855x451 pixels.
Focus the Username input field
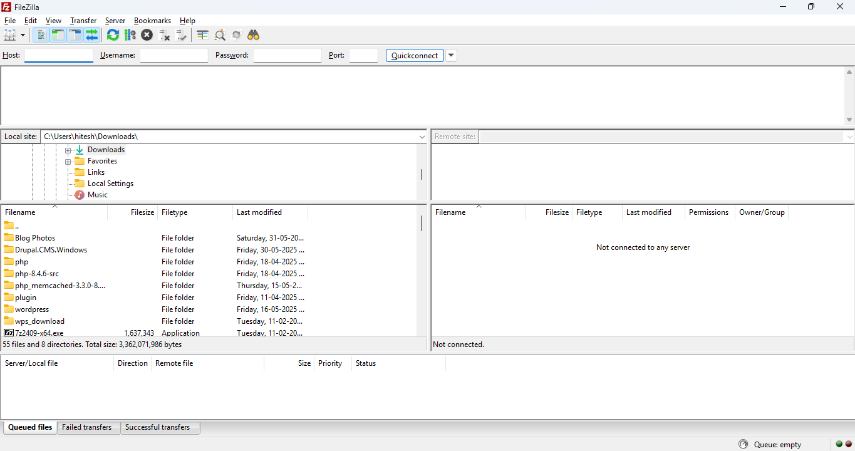(x=174, y=55)
